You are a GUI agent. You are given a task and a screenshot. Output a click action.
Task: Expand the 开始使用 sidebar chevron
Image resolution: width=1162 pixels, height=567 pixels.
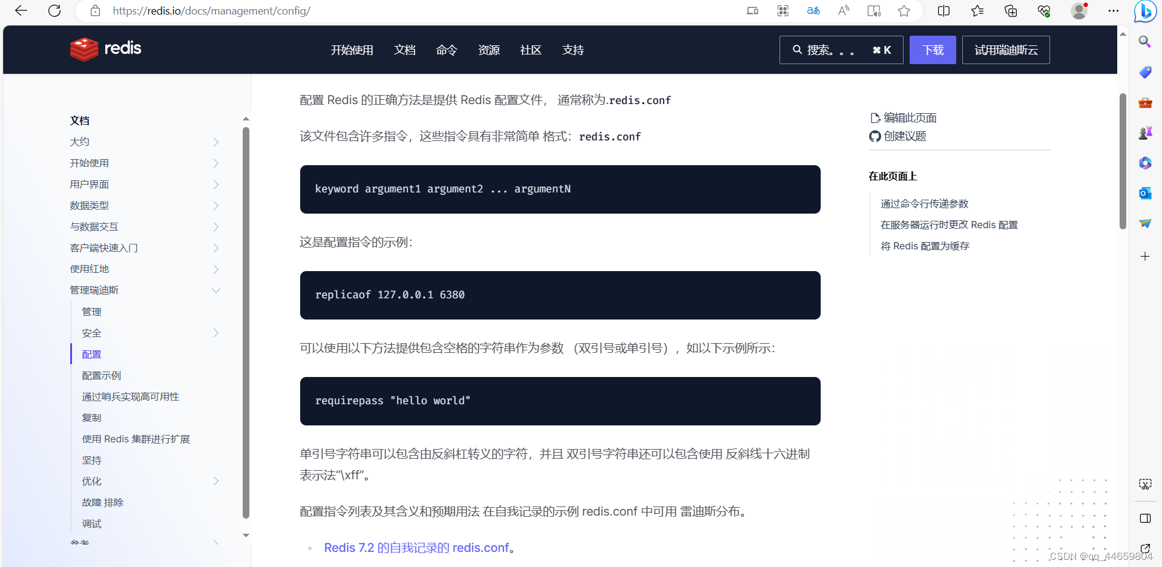[x=216, y=163]
